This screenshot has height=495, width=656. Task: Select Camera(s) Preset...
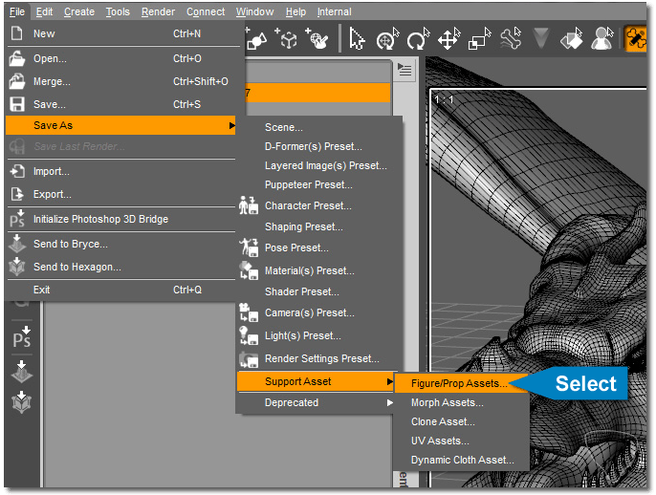point(318,312)
